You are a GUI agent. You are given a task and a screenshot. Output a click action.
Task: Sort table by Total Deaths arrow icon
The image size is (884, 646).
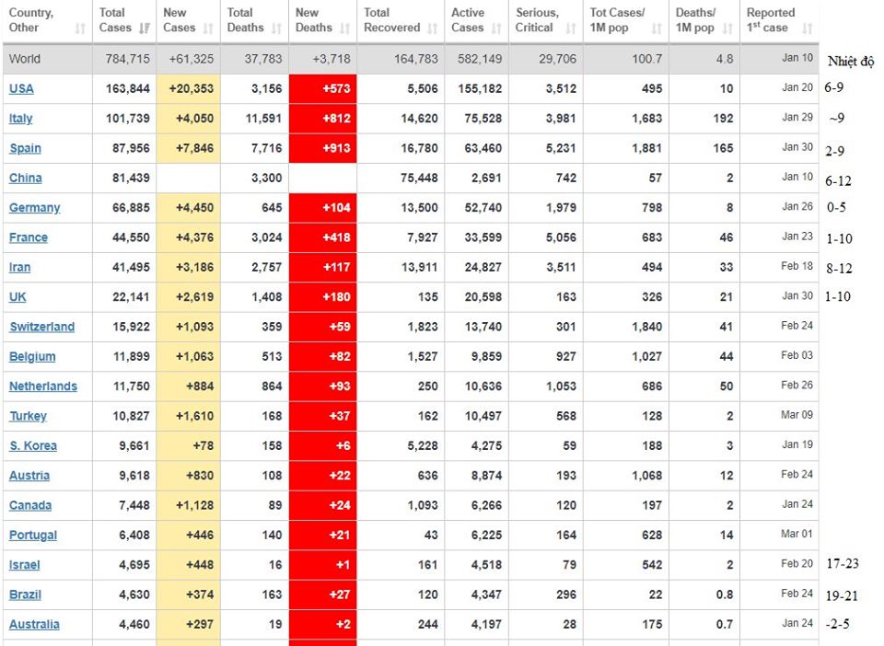[276, 29]
